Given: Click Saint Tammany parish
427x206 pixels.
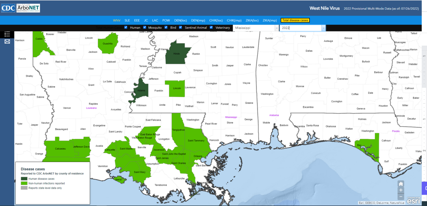Looking at the screenshot, I should click(x=196, y=140).
